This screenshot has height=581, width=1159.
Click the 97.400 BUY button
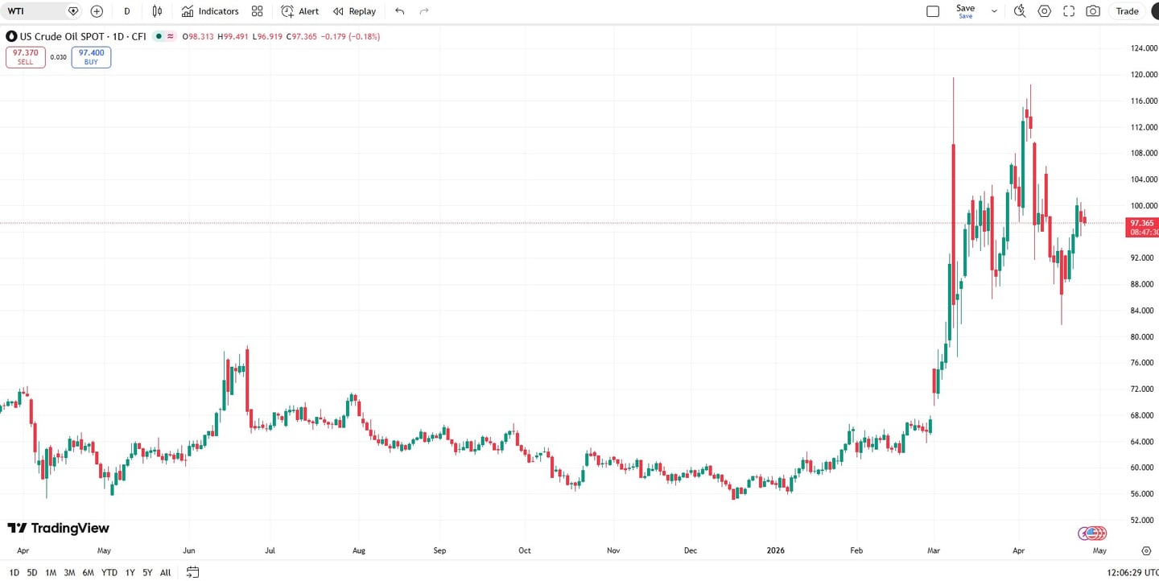click(x=91, y=57)
